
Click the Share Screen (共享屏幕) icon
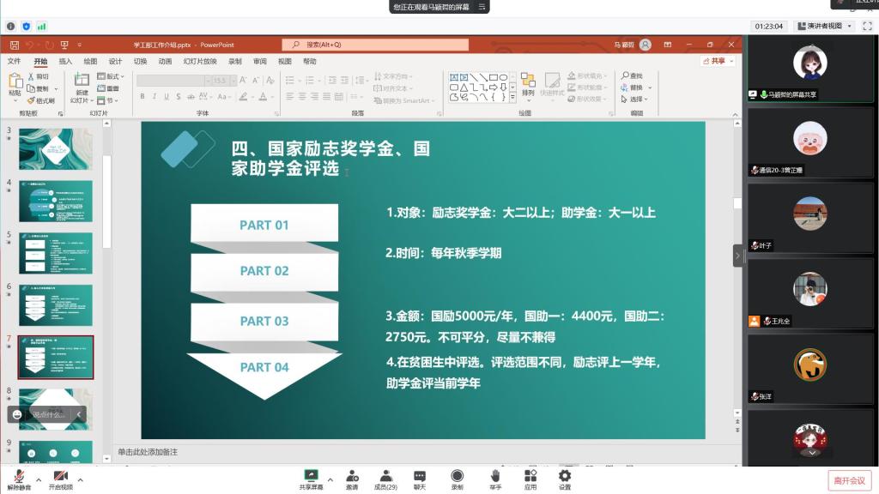tap(311, 476)
